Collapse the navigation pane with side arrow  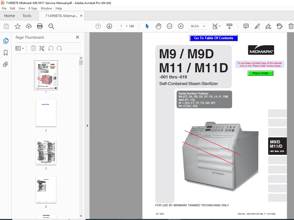87,126
